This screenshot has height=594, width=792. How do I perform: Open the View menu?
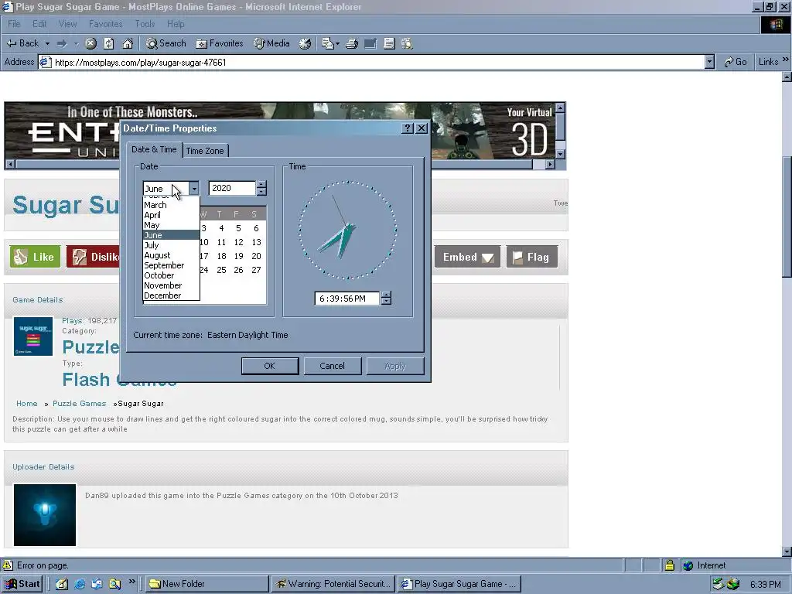point(67,24)
